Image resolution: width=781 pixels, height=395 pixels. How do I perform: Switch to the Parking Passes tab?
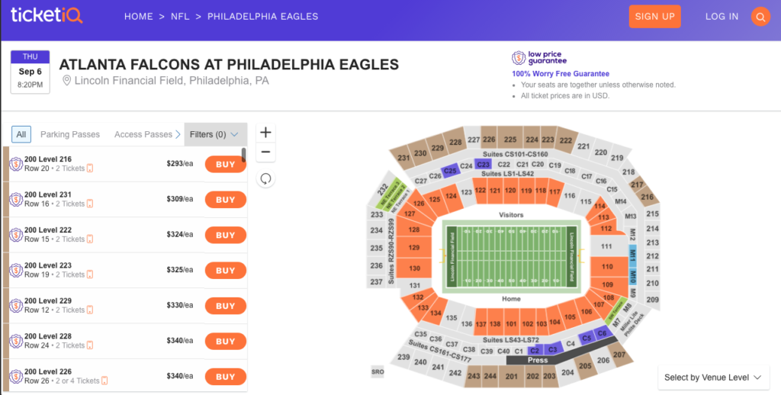(x=70, y=134)
